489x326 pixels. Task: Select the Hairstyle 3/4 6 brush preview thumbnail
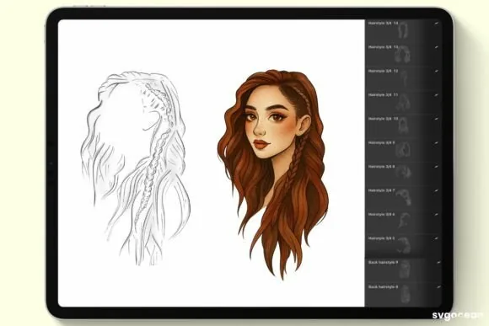click(x=404, y=221)
